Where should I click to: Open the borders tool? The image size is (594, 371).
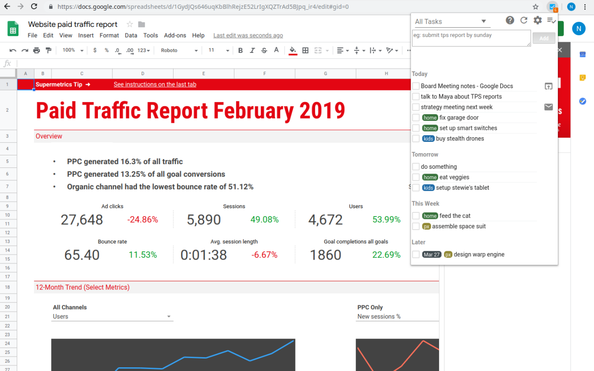click(x=305, y=50)
